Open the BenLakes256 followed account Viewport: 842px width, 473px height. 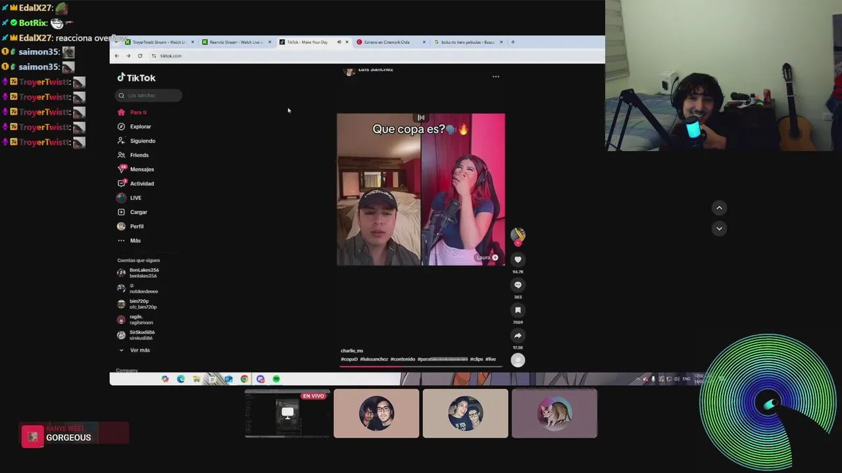[138, 273]
